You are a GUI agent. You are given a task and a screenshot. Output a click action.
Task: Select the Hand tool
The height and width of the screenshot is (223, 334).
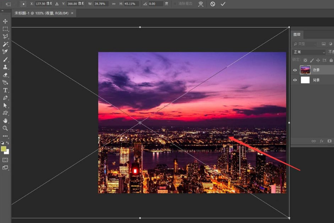click(x=5, y=120)
